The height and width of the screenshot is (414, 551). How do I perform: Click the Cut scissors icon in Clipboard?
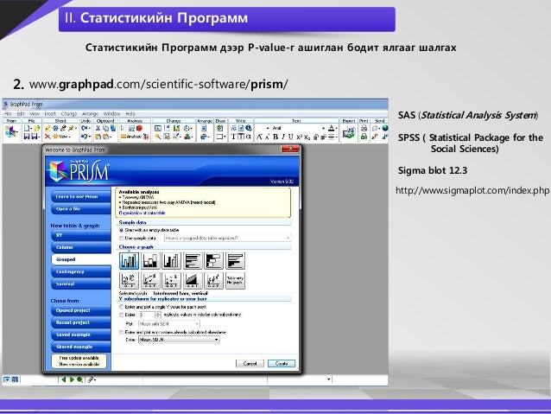98,129
